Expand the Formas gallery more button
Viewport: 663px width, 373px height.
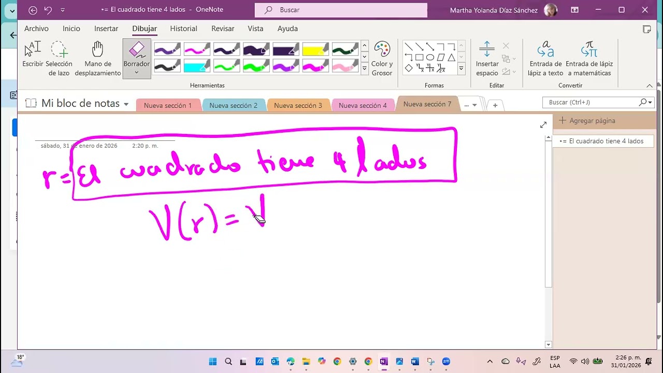[x=461, y=68]
